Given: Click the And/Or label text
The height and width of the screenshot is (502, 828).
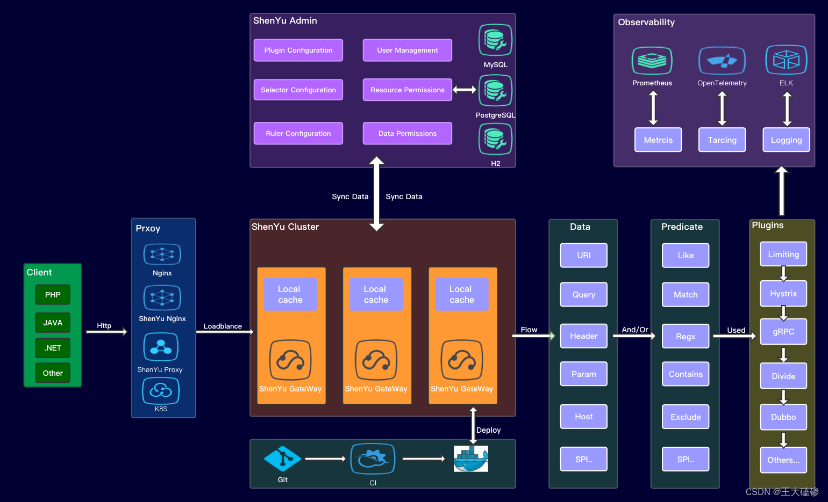Looking at the screenshot, I should coord(635,330).
